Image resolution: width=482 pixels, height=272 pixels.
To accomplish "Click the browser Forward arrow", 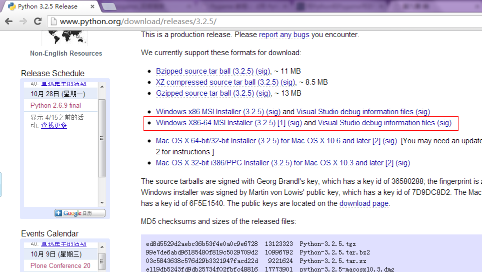I will [x=23, y=21].
